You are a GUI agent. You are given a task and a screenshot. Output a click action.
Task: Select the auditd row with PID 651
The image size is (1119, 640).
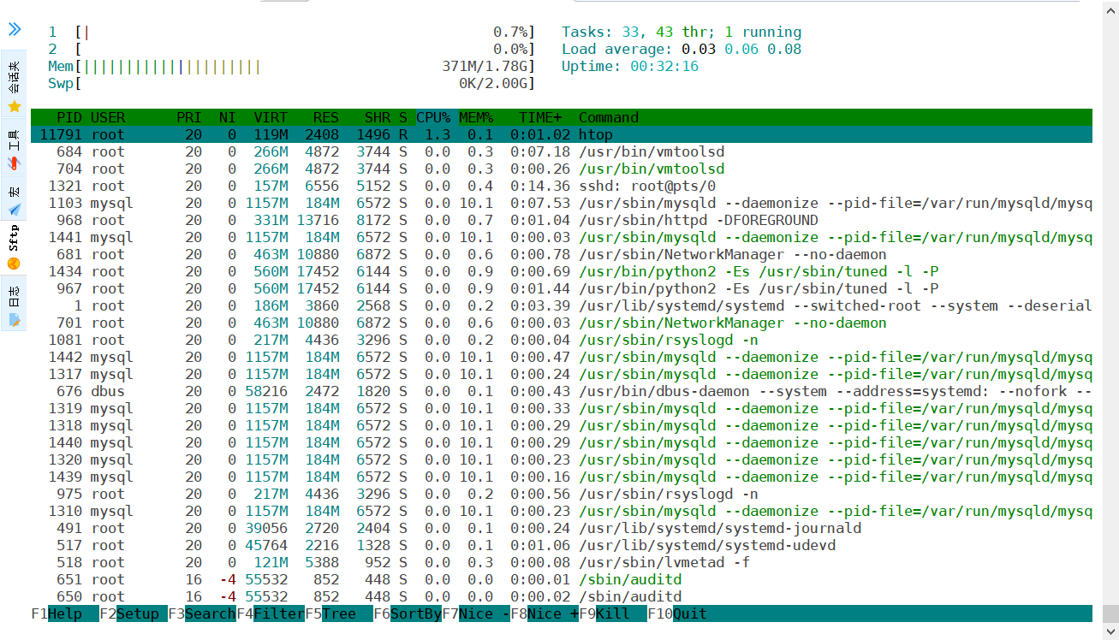pyautogui.click(x=562, y=579)
